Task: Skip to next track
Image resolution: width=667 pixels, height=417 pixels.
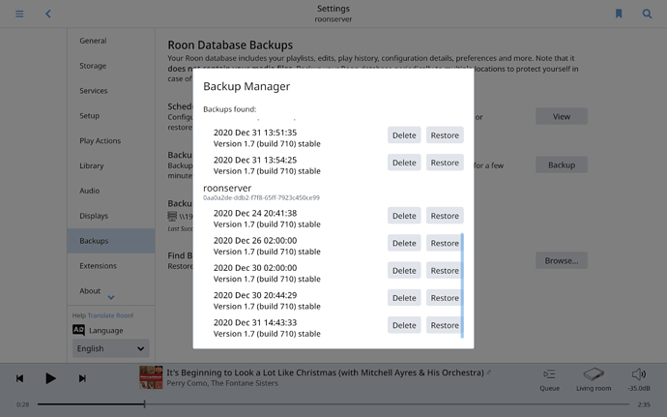Action: (x=82, y=378)
